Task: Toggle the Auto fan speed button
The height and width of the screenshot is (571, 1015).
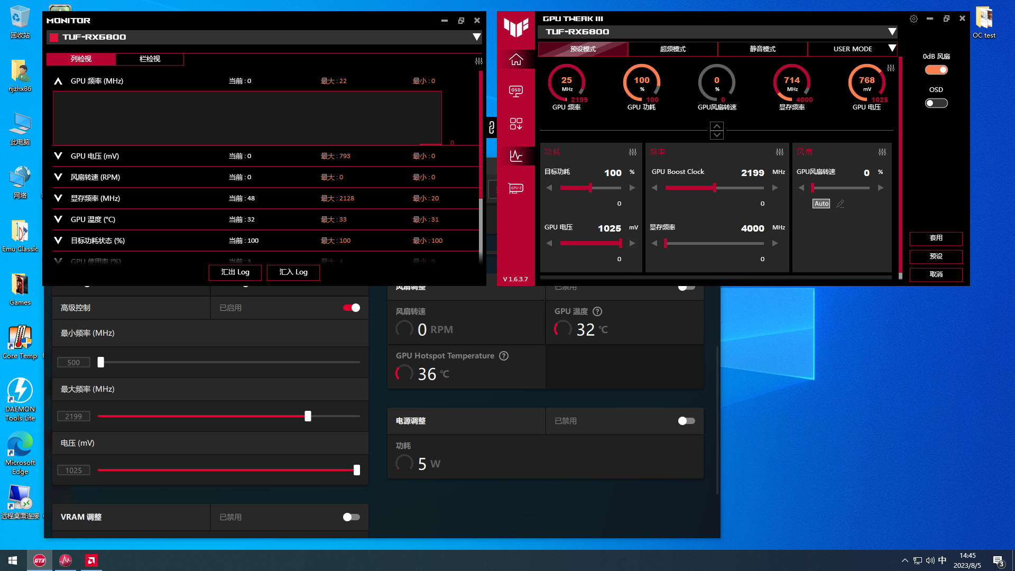Action: 822,204
